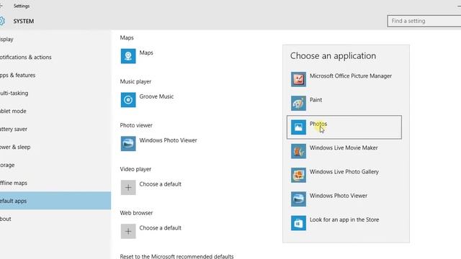Image resolution: width=461 pixels, height=259 pixels.
Task: Select the Microsoft Office Picture Manager icon
Action: (298, 79)
